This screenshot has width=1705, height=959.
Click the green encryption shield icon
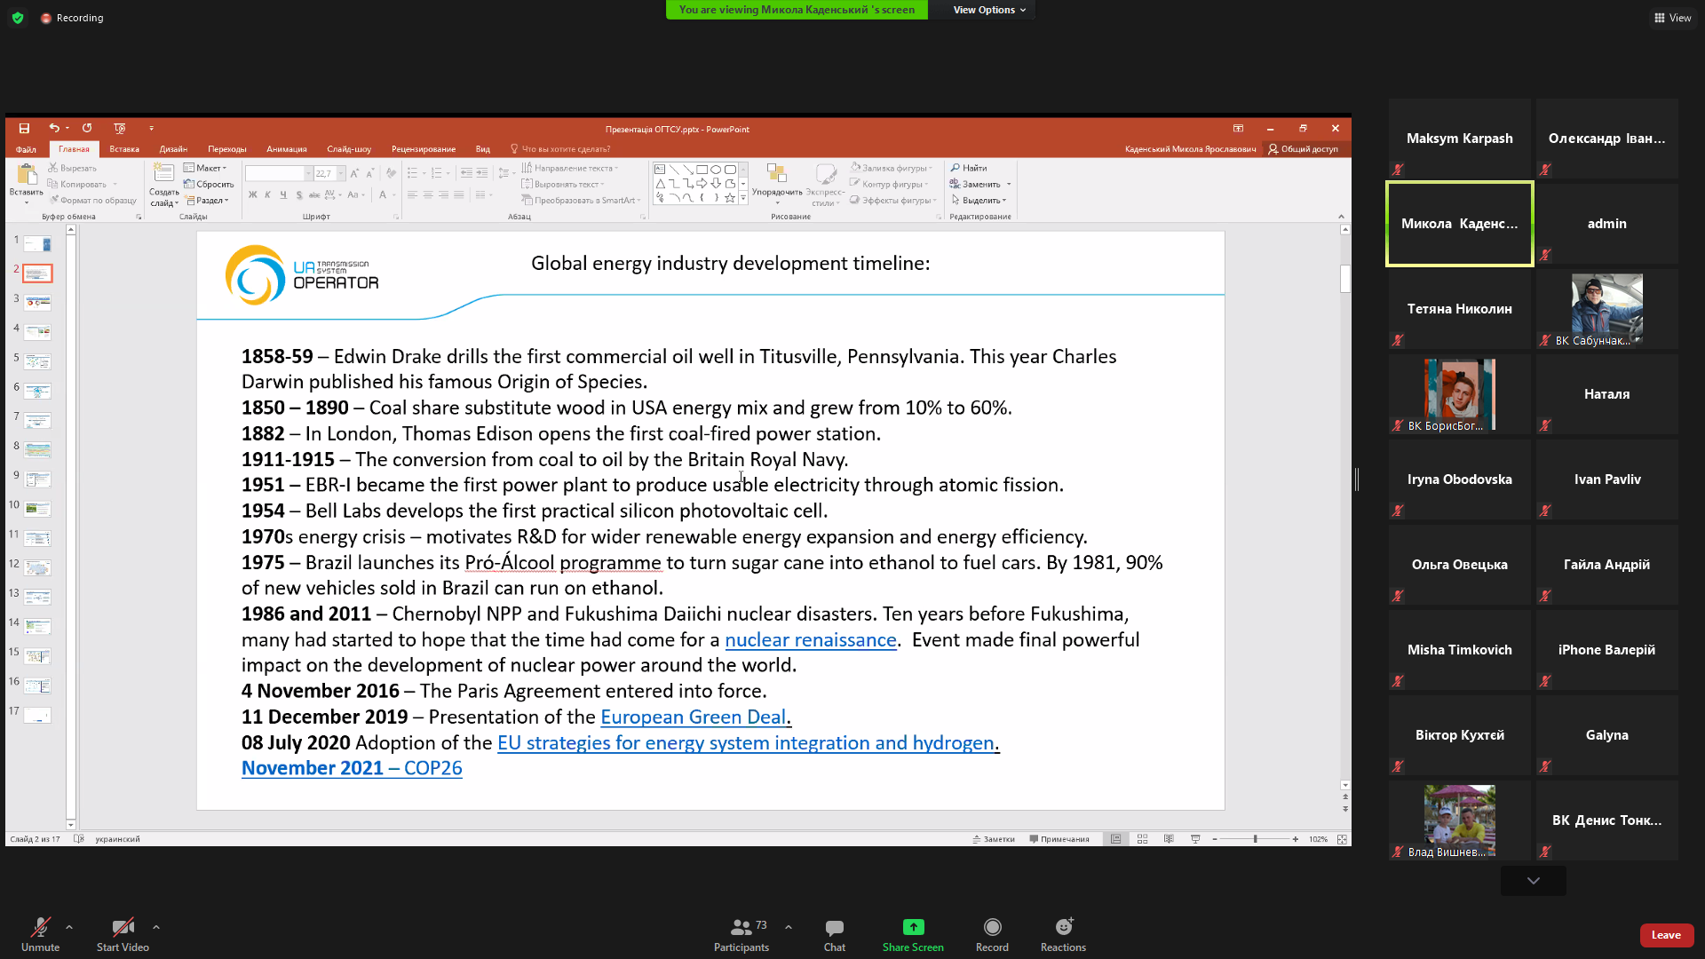tap(18, 18)
